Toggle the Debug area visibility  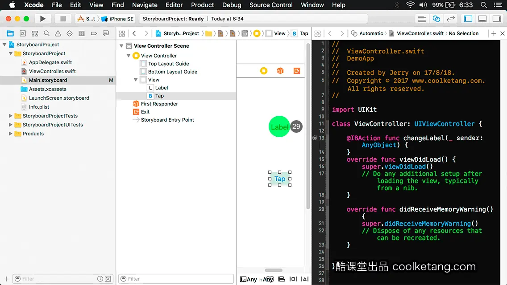(x=482, y=19)
